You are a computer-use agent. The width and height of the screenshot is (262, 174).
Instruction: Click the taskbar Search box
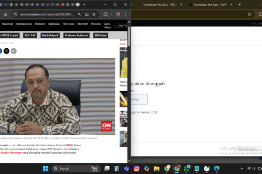point(76,169)
